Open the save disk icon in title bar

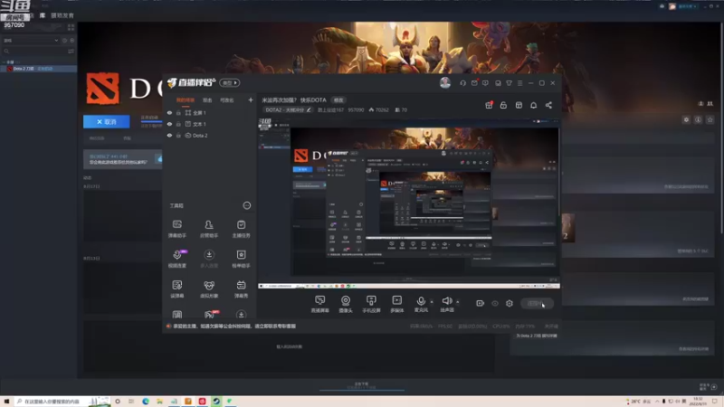tap(498, 83)
